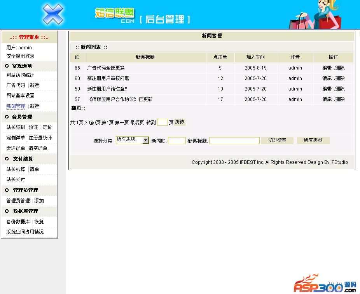The image size is (360, 294).
Task: Click 会员管理 section bullet icon
Action: point(7,117)
